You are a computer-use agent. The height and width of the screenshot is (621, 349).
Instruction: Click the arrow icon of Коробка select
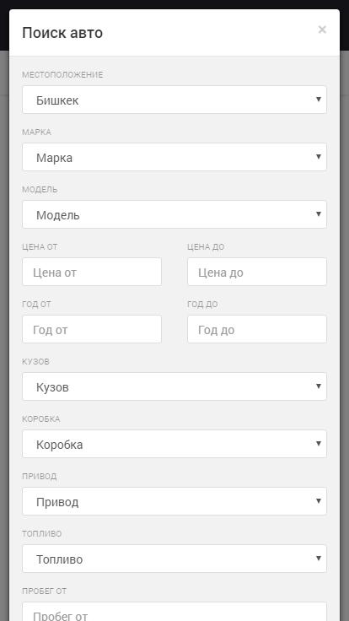319,444
